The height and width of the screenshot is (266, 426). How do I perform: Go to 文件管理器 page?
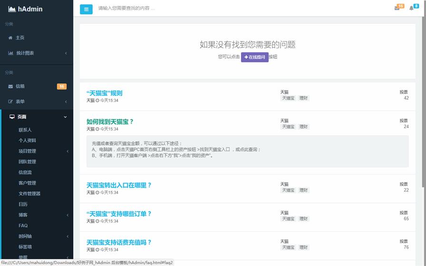[29, 193]
